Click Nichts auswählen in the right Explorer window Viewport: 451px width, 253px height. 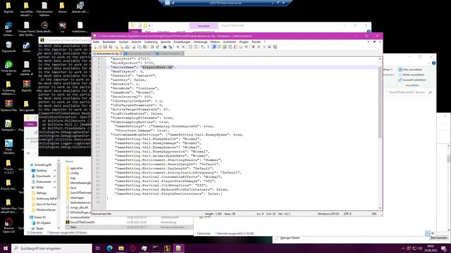click(x=412, y=75)
